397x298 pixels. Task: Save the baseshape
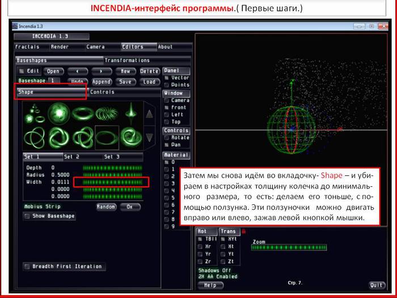pos(125,82)
